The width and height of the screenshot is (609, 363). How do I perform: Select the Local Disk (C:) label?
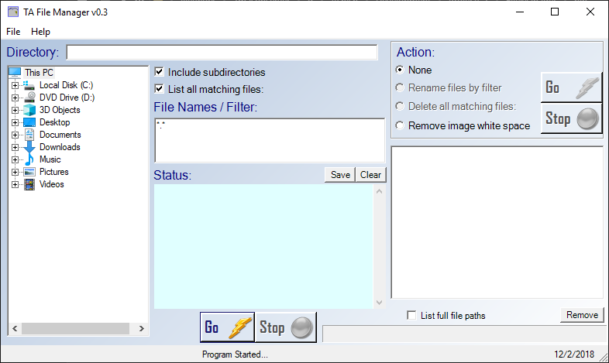tap(66, 85)
